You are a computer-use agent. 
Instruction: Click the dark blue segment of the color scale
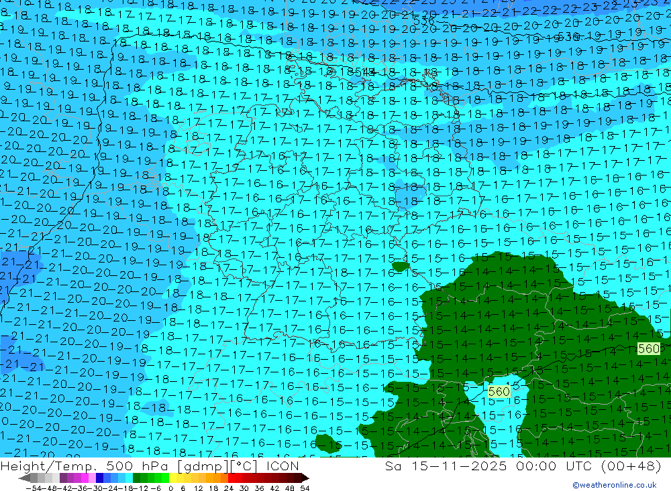[100, 478]
